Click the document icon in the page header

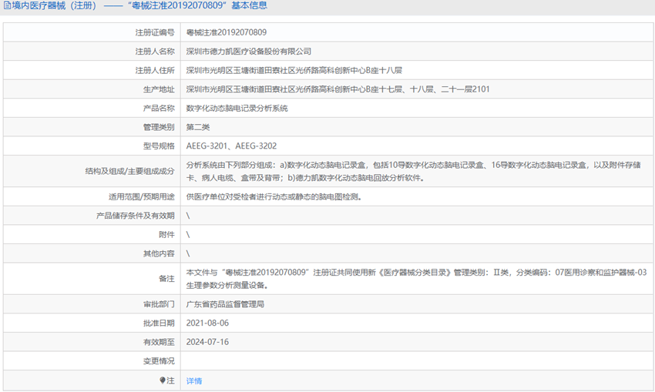point(7,6)
